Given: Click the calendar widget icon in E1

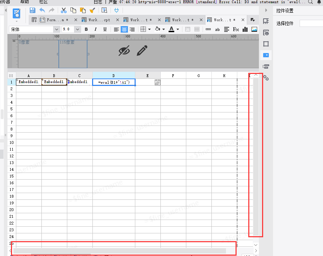Looking at the screenshot, I should 158,83.
